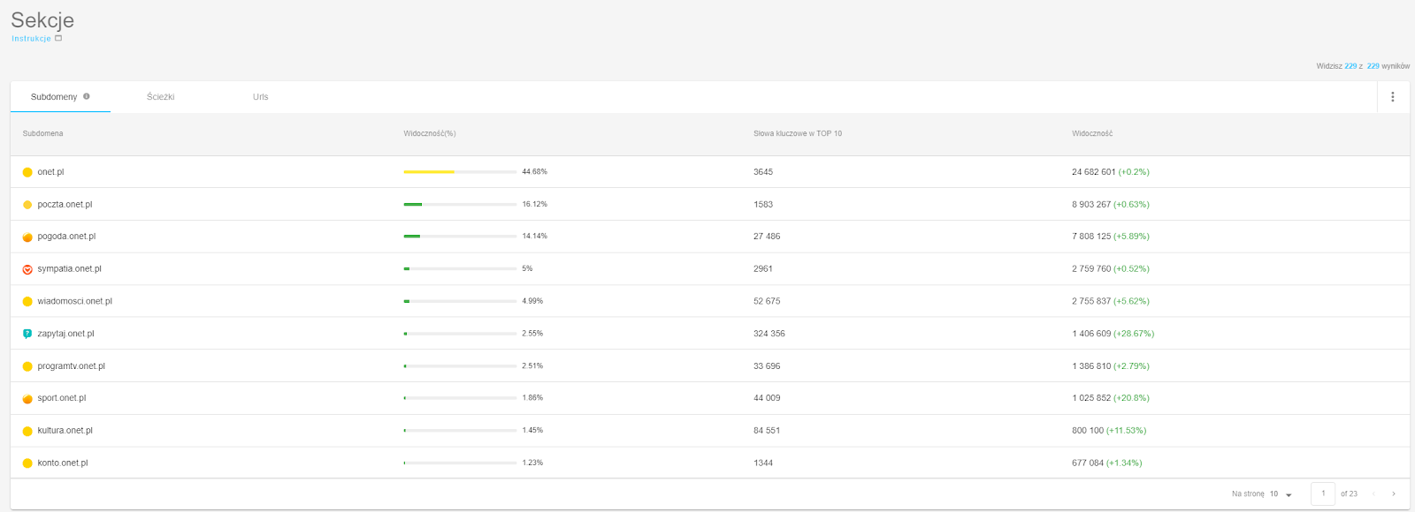Click the poczta.onet.pl favicon icon
This screenshot has height=512, width=1415.
coord(27,205)
